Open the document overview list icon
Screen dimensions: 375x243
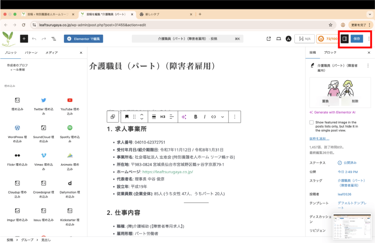click(x=53, y=39)
